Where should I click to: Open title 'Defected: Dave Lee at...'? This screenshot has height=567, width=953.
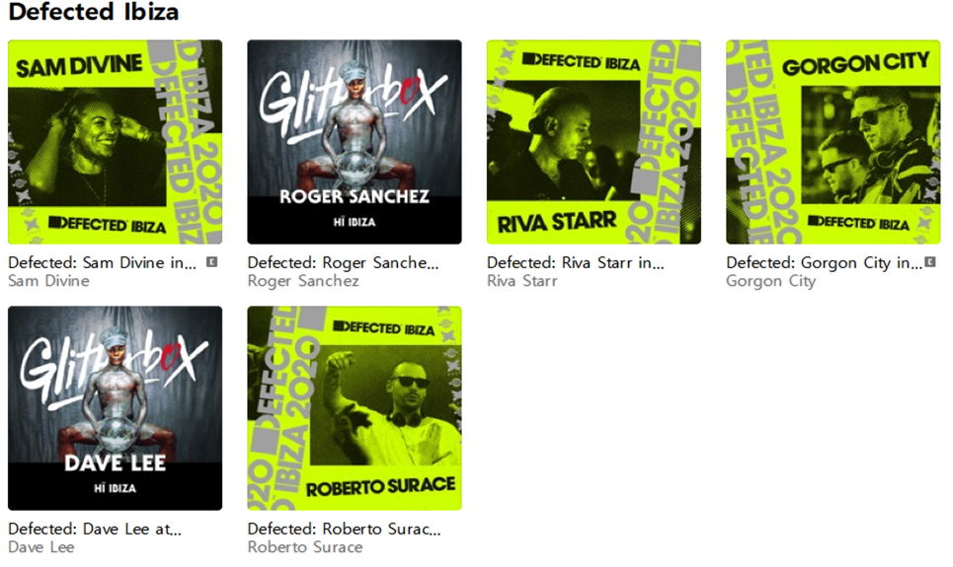(95, 529)
